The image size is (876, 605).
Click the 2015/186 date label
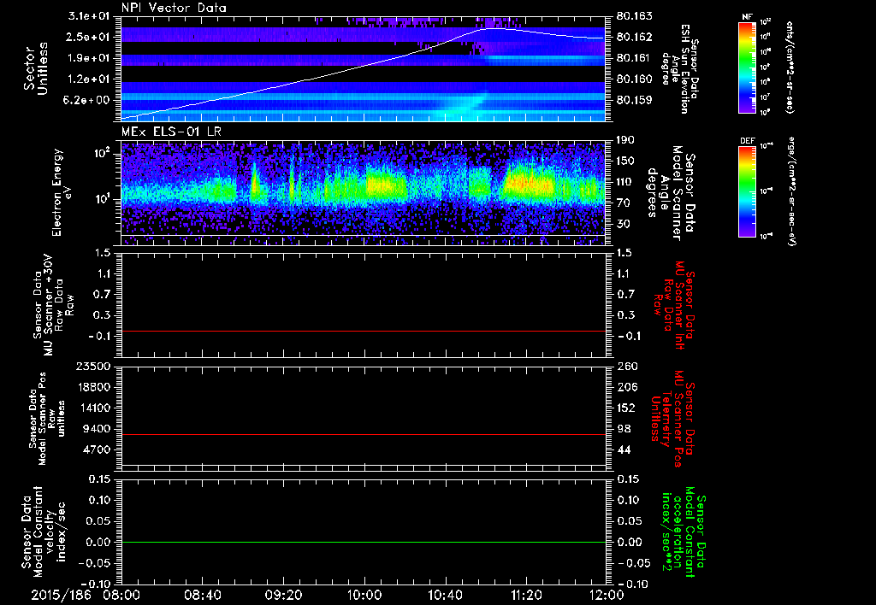tap(60, 594)
